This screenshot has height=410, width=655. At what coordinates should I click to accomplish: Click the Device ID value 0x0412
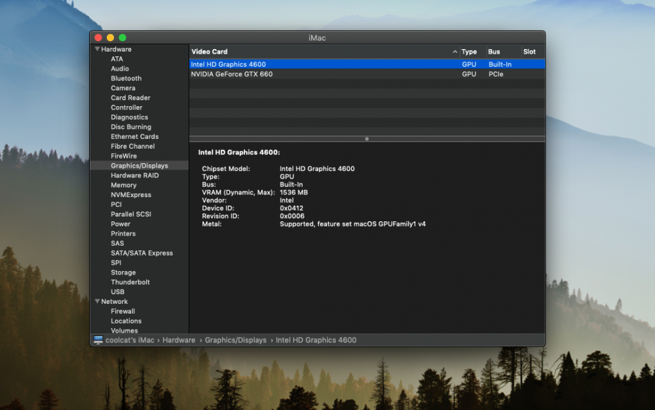click(291, 208)
